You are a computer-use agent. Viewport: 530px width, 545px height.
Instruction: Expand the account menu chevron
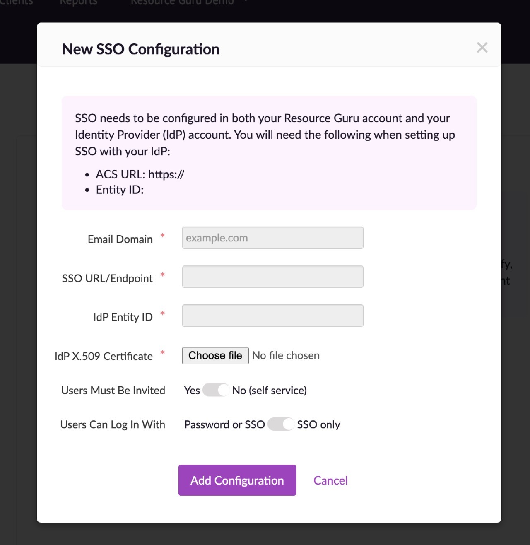245,2
